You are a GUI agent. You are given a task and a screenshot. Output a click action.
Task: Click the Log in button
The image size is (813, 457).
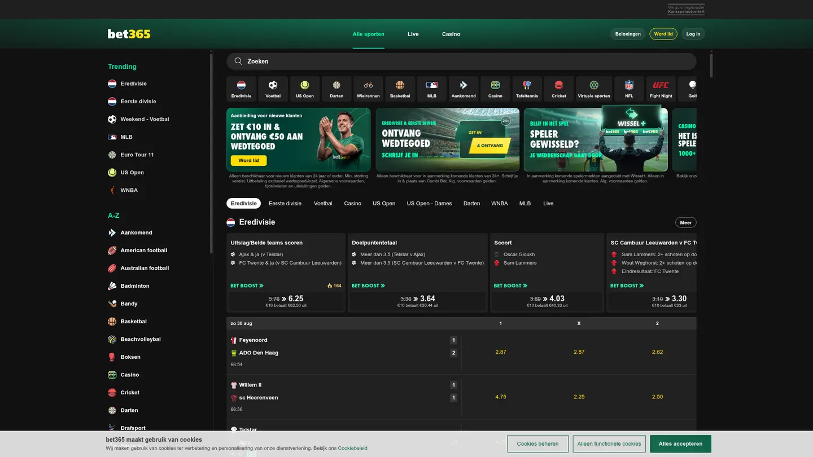pos(693,34)
